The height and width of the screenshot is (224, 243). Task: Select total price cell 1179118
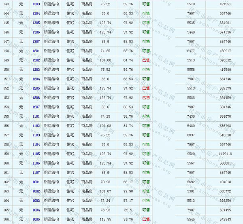[225, 154]
